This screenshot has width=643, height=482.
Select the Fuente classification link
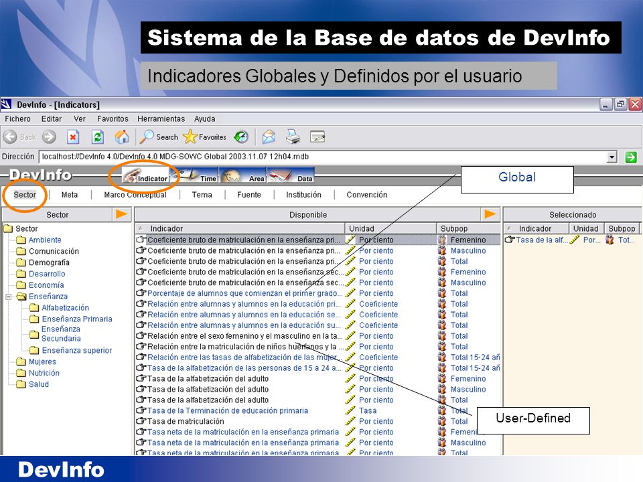click(249, 195)
